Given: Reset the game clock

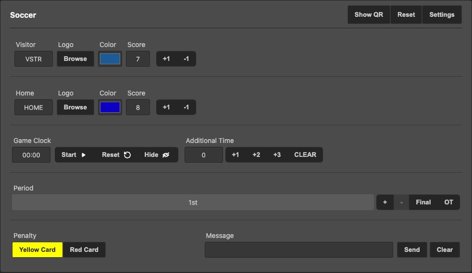Looking at the screenshot, I should click(x=116, y=154).
